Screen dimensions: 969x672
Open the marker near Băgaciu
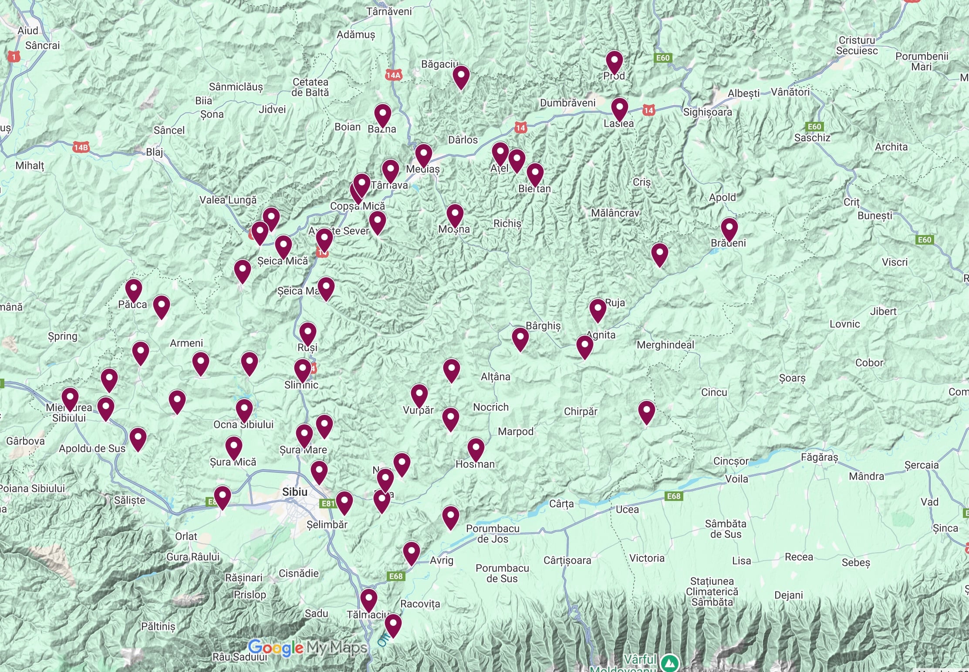coord(461,77)
